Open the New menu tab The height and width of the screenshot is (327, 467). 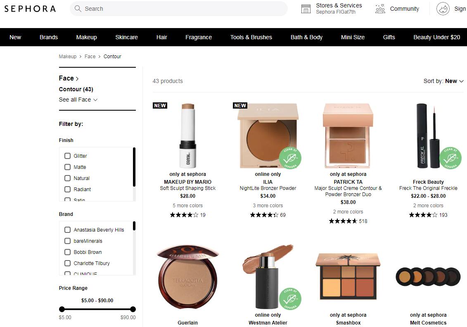coord(15,37)
